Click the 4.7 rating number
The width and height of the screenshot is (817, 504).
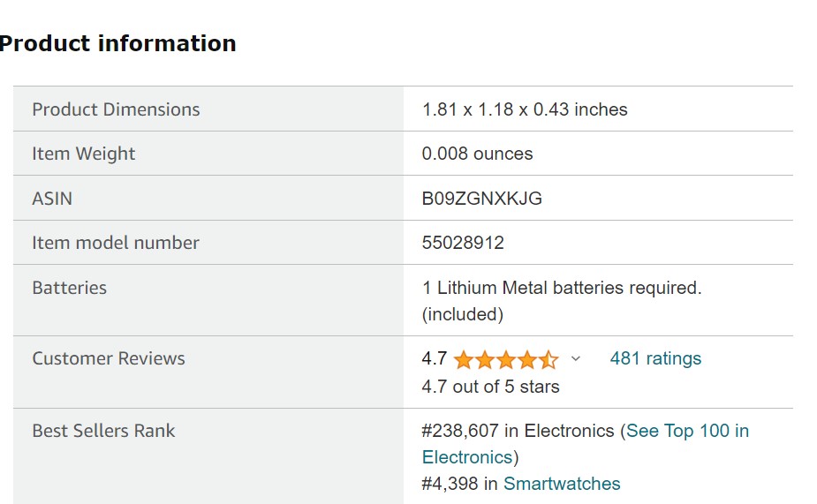click(435, 358)
